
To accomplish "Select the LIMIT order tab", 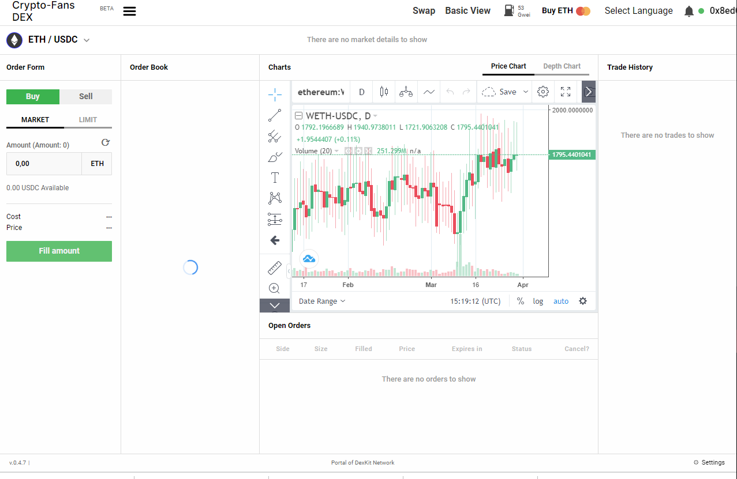I will 88,120.
